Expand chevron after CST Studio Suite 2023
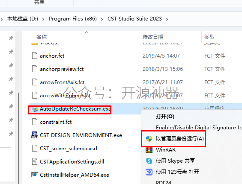This screenshot has height=184, width=242. tap(167, 19)
